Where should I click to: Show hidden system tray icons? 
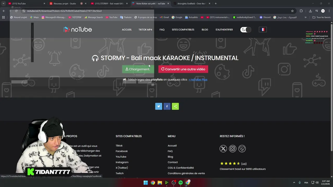click(294, 183)
